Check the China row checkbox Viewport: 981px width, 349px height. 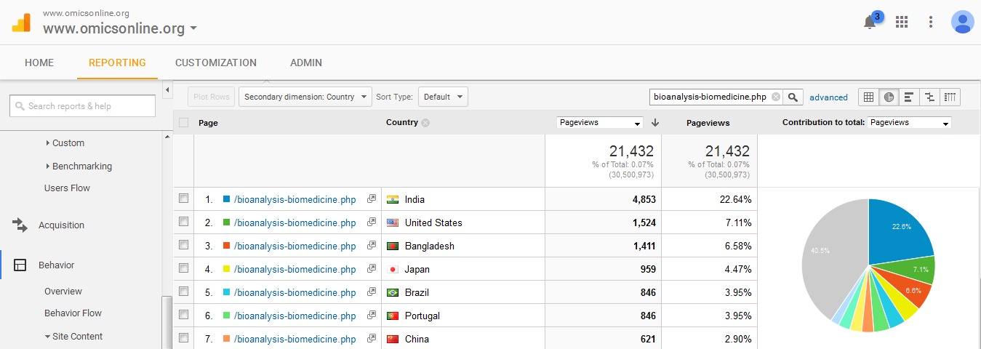click(x=183, y=338)
